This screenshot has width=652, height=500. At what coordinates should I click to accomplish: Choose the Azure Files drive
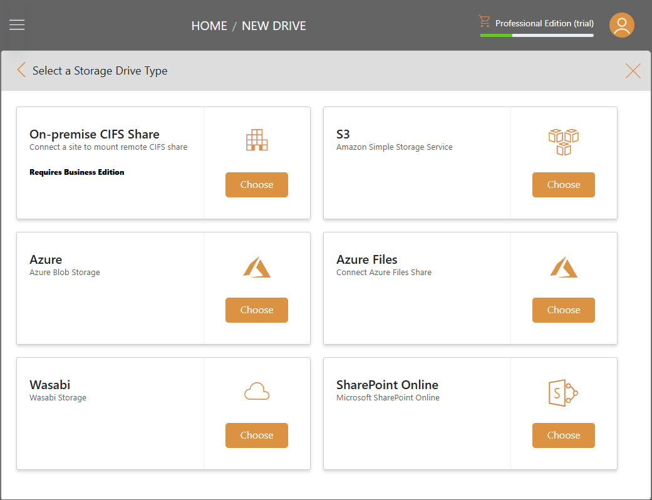pos(564,310)
